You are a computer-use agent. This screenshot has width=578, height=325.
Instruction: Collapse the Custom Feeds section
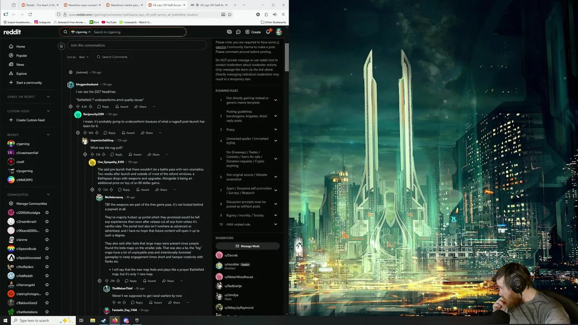(48, 111)
